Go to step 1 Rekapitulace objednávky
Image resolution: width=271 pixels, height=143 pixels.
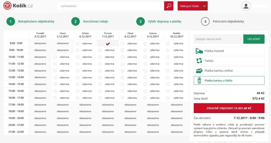30,21
